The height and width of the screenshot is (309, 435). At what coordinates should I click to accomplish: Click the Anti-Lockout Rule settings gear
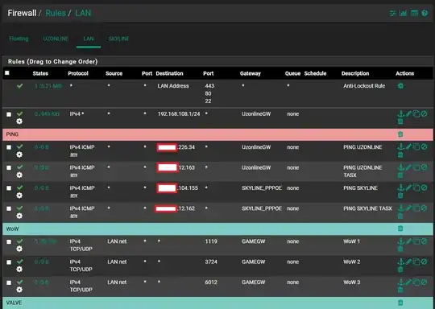(400, 86)
